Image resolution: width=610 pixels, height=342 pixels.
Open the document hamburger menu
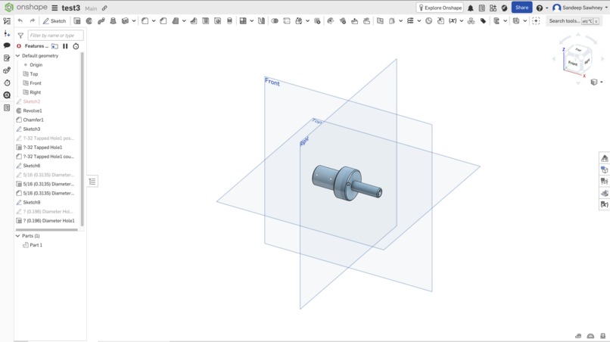coord(54,8)
